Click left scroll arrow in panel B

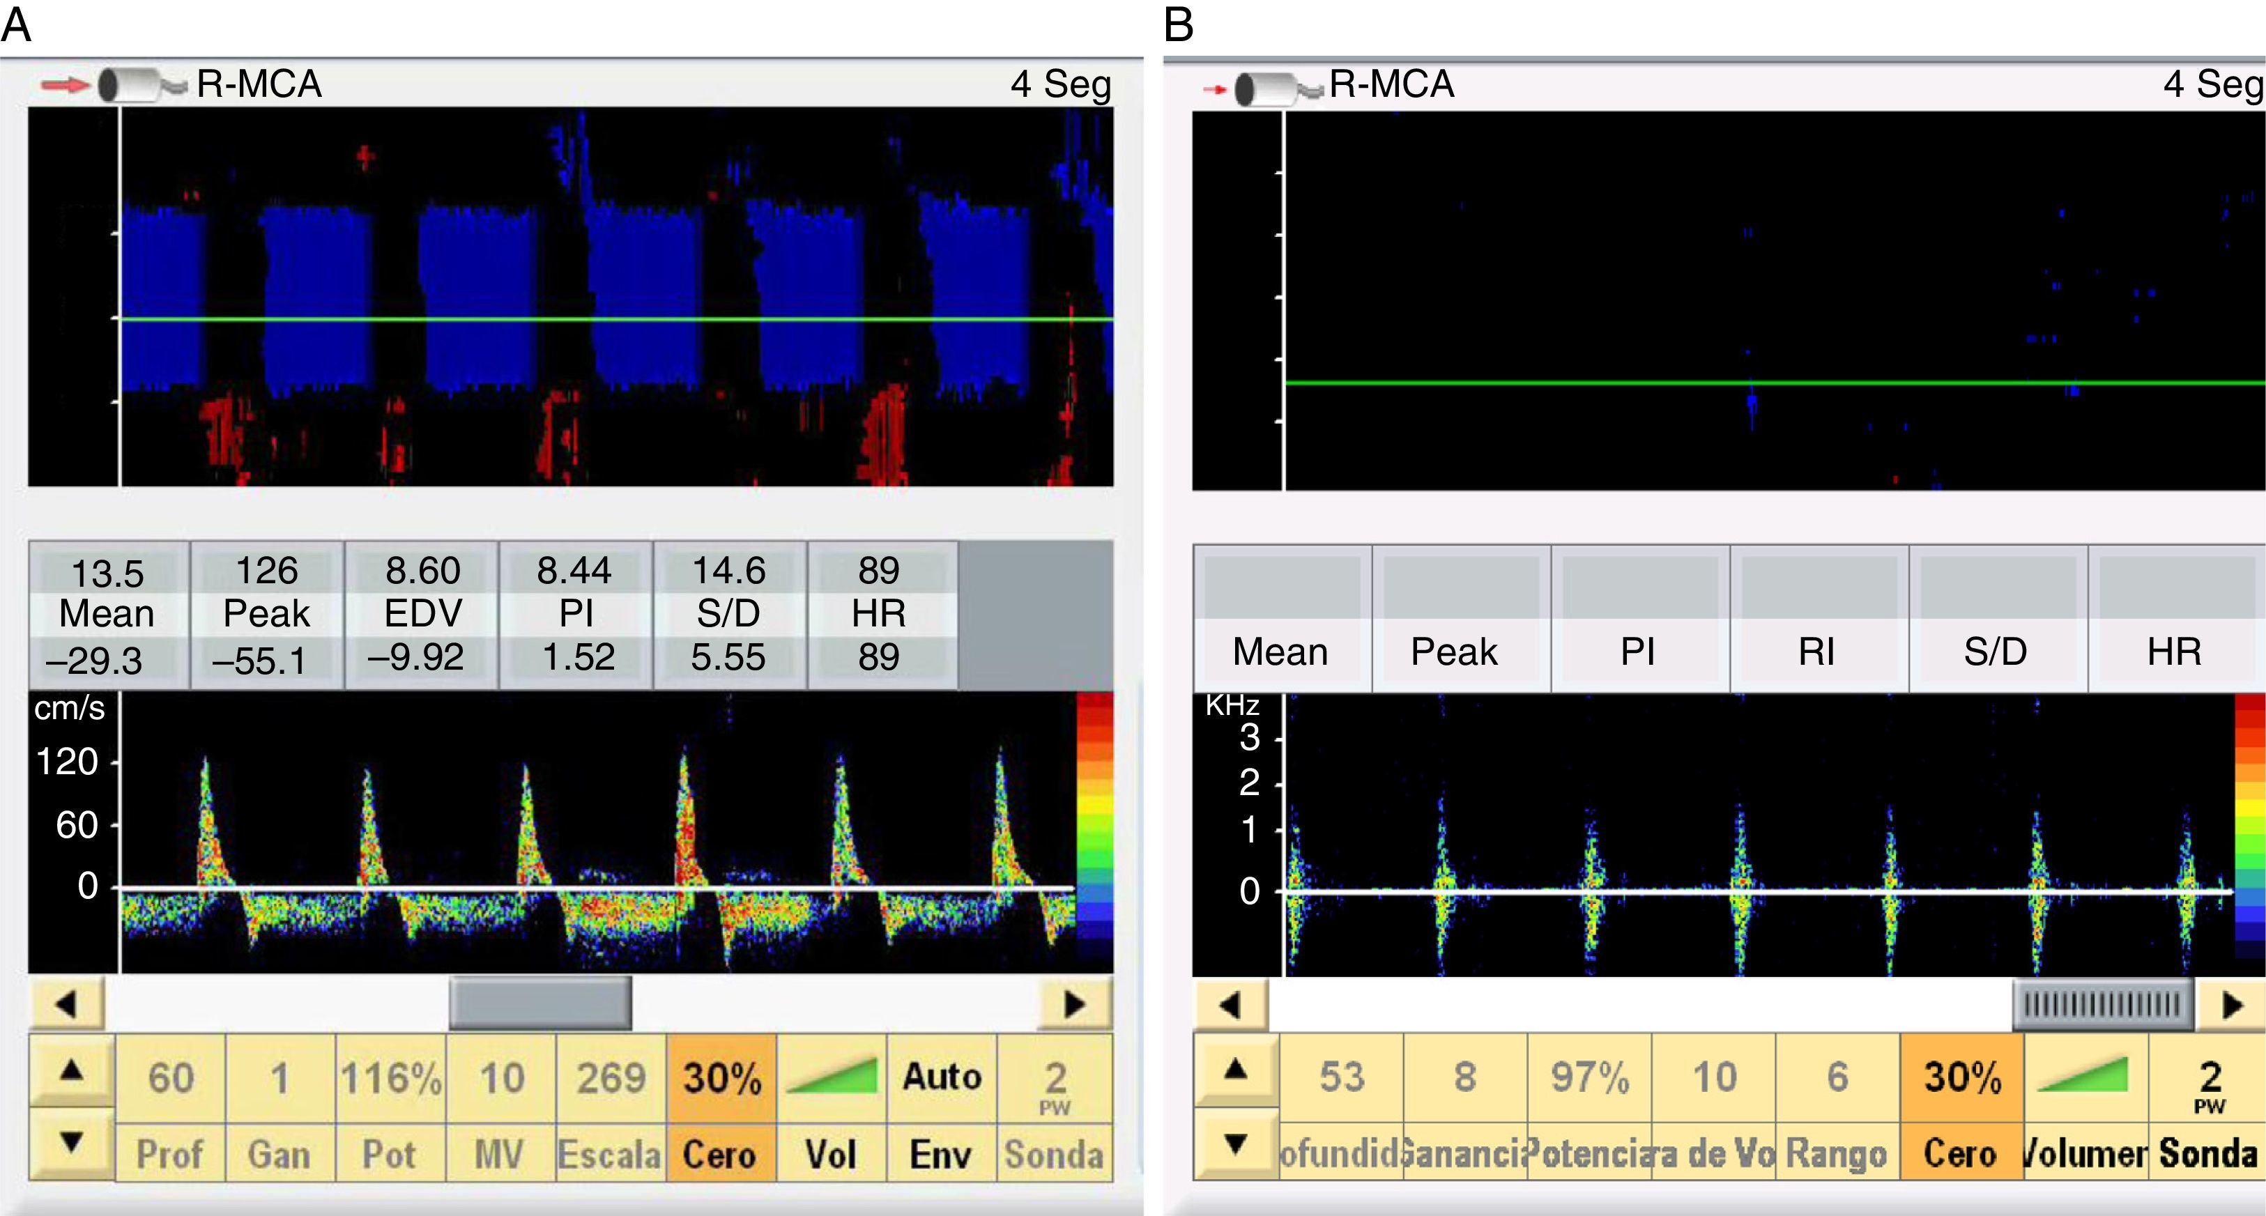click(1231, 1005)
